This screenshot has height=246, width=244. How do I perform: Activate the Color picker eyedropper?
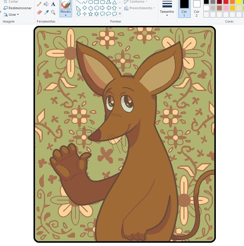pyautogui.click(x=46, y=12)
